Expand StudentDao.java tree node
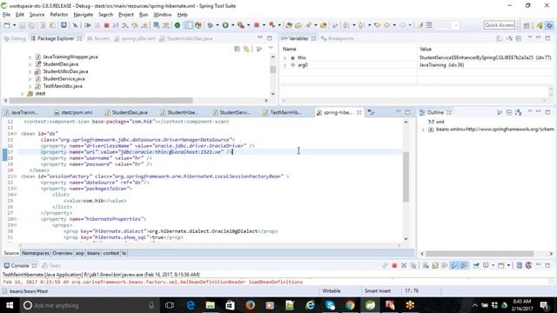557x313 pixels. pyautogui.click(x=30, y=64)
